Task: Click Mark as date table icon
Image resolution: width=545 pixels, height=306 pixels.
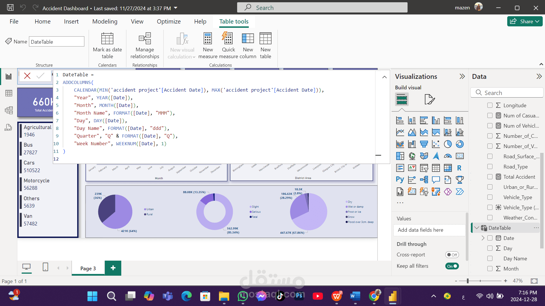Action: point(107,45)
